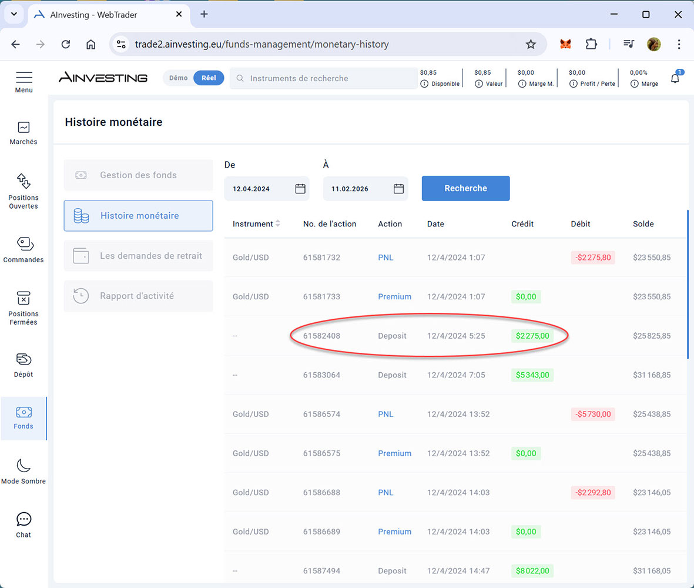Switch to Rapport d'activité section
The image size is (694, 588).
pos(138,296)
